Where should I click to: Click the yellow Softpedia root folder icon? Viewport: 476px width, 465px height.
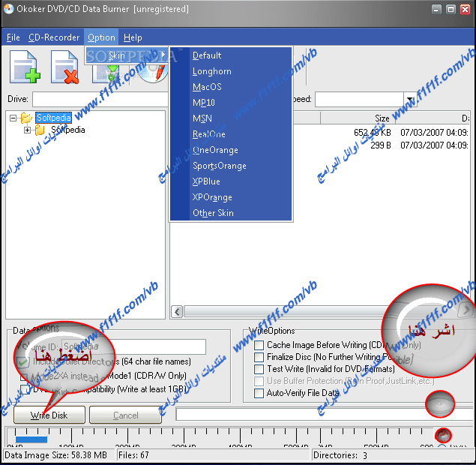coord(26,118)
